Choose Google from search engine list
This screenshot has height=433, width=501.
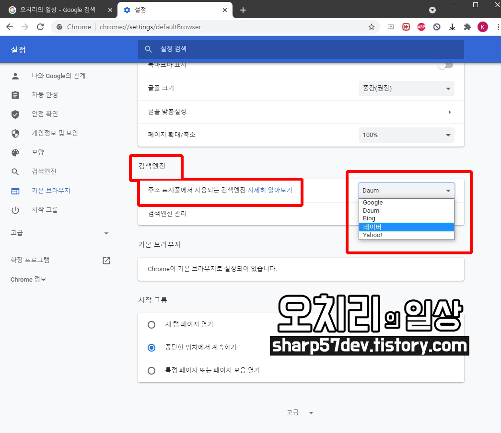[407, 203]
